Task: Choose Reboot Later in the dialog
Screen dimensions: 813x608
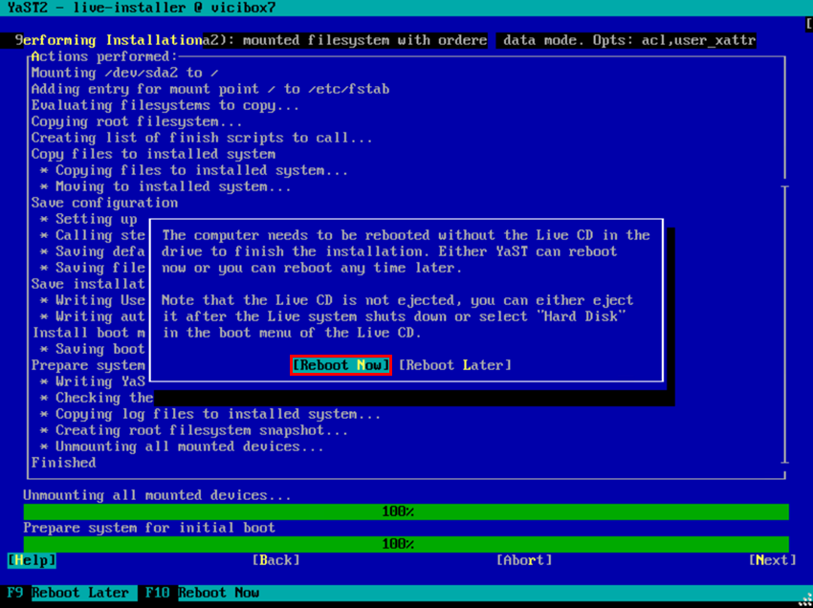Action: (x=454, y=365)
